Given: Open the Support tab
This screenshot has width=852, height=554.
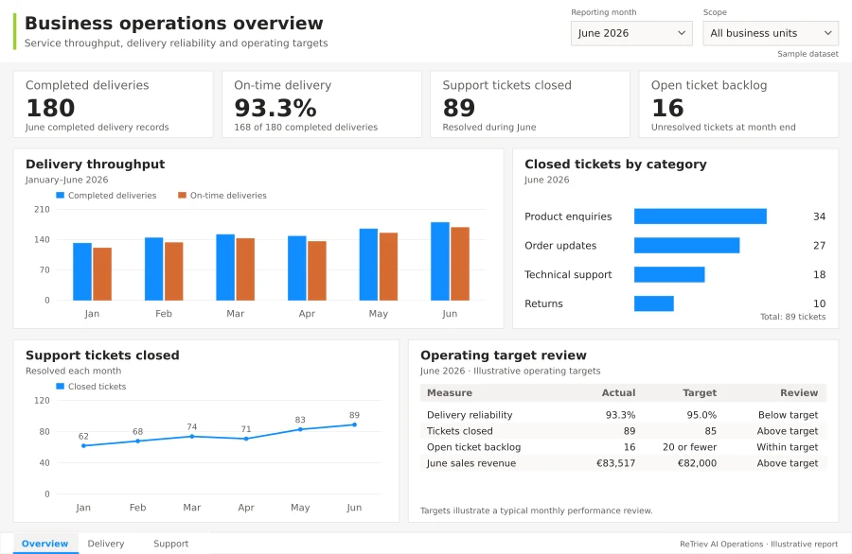Looking at the screenshot, I should point(170,544).
